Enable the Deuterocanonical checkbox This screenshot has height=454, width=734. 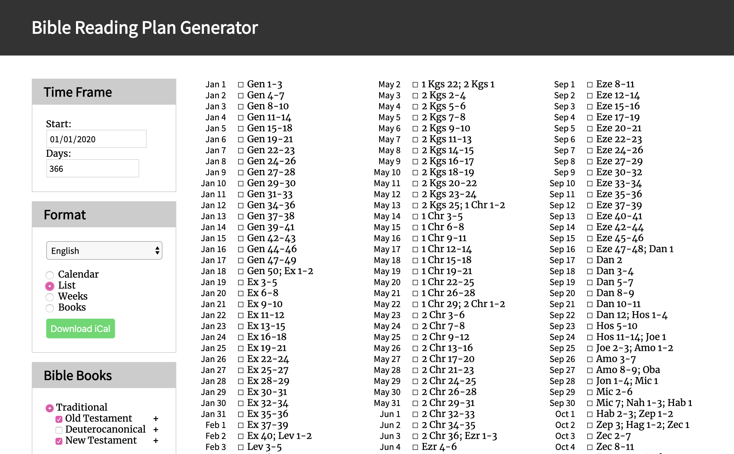[59, 430]
